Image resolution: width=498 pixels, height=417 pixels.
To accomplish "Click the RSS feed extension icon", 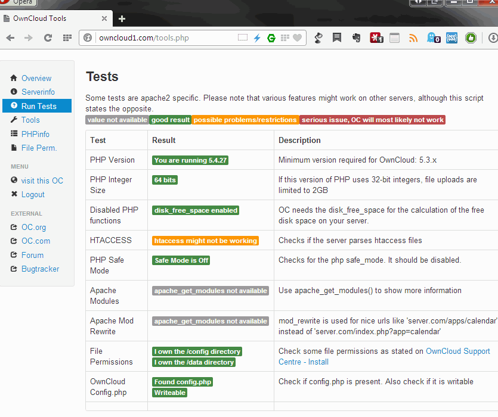I will [x=413, y=38].
